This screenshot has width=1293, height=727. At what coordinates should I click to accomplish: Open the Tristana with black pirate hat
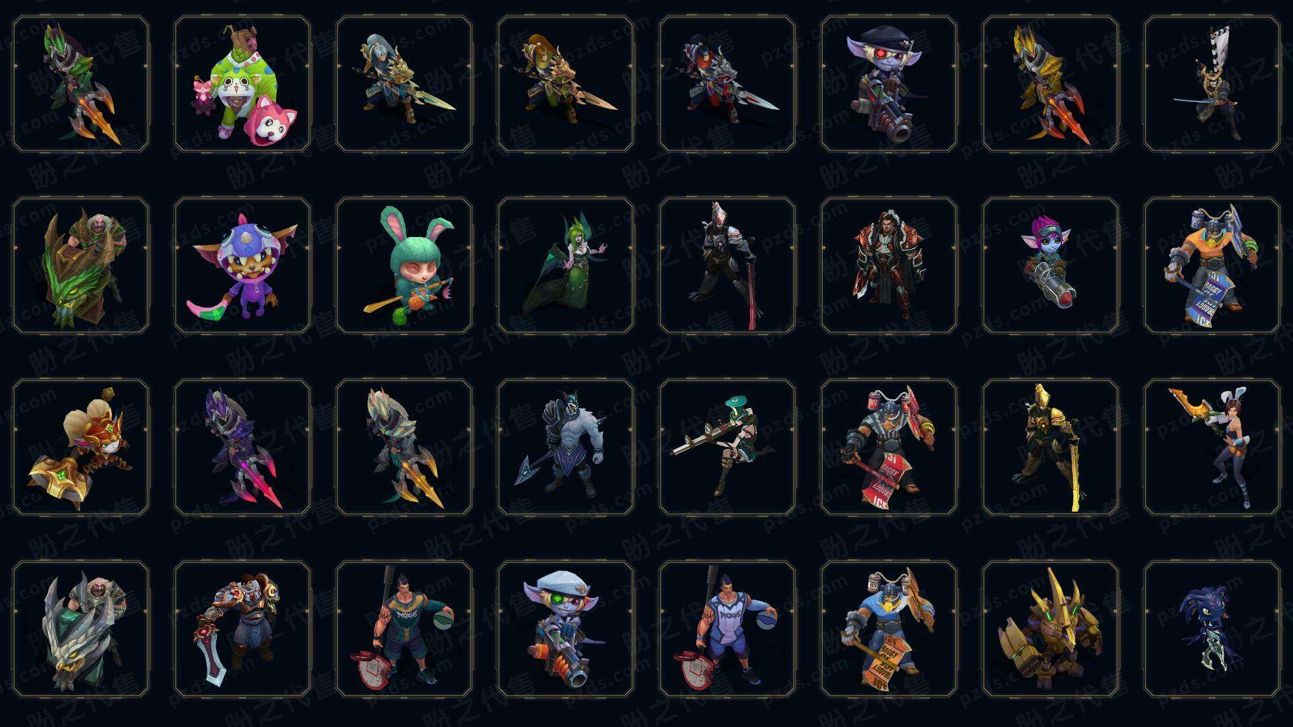pyautogui.click(x=889, y=84)
